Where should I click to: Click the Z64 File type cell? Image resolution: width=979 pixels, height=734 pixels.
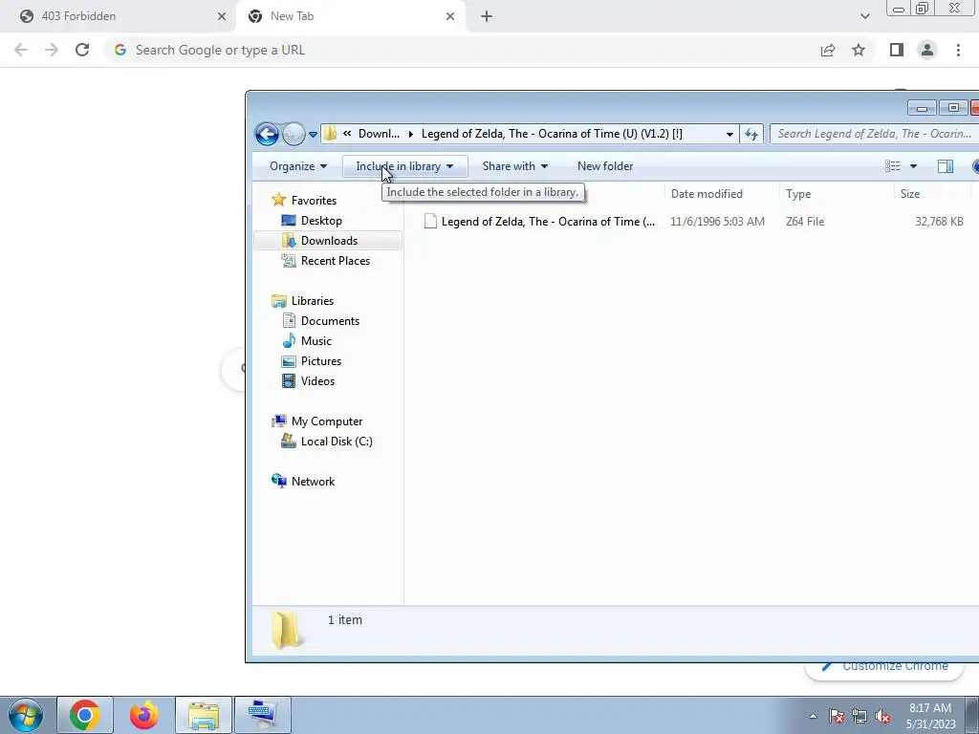point(805,222)
